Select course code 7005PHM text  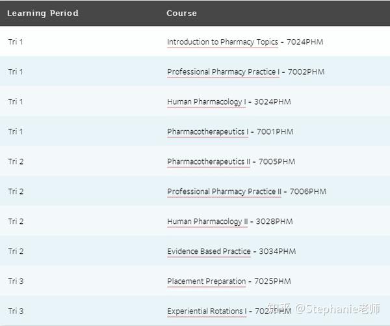[x=277, y=161]
